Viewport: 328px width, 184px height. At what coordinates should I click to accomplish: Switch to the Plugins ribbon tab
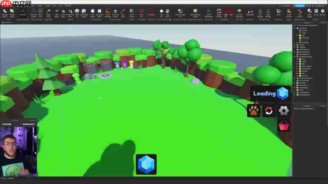click(x=68, y=6)
